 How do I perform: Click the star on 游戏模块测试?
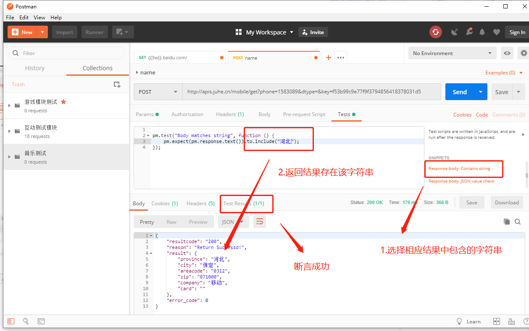click(x=63, y=102)
